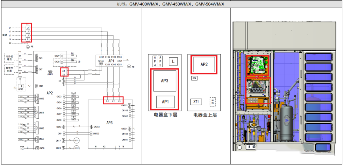Select connector label CN52
The width and height of the screenshot is (344, 165).
[41, 99]
